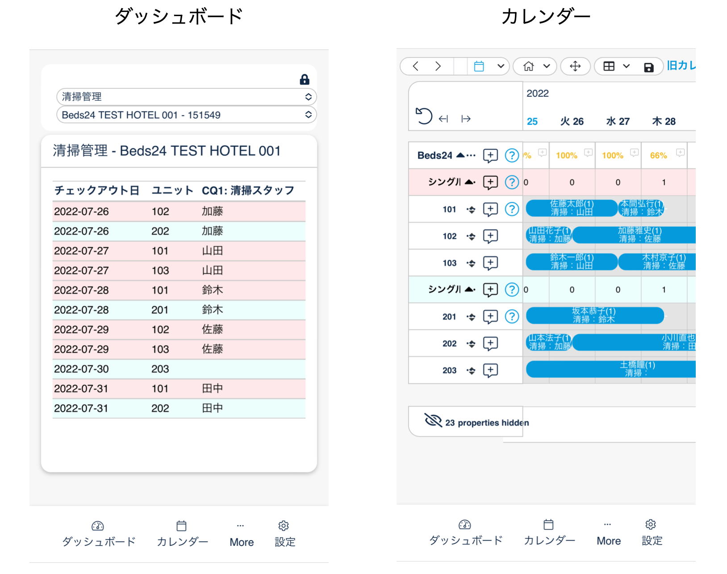Screen dimensions: 727x574
Task: Click the undo refresh arrow icon
Action: tap(424, 116)
